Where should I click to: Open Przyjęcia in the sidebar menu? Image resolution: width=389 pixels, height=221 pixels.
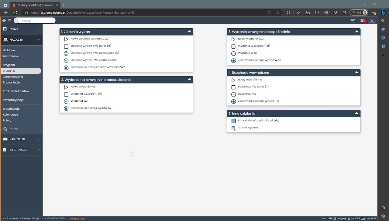tap(9, 65)
